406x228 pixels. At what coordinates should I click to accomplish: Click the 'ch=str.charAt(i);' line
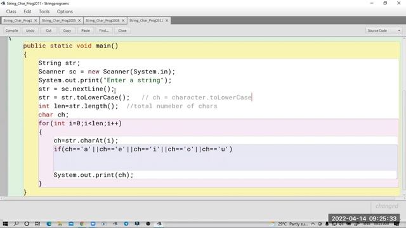86,141
